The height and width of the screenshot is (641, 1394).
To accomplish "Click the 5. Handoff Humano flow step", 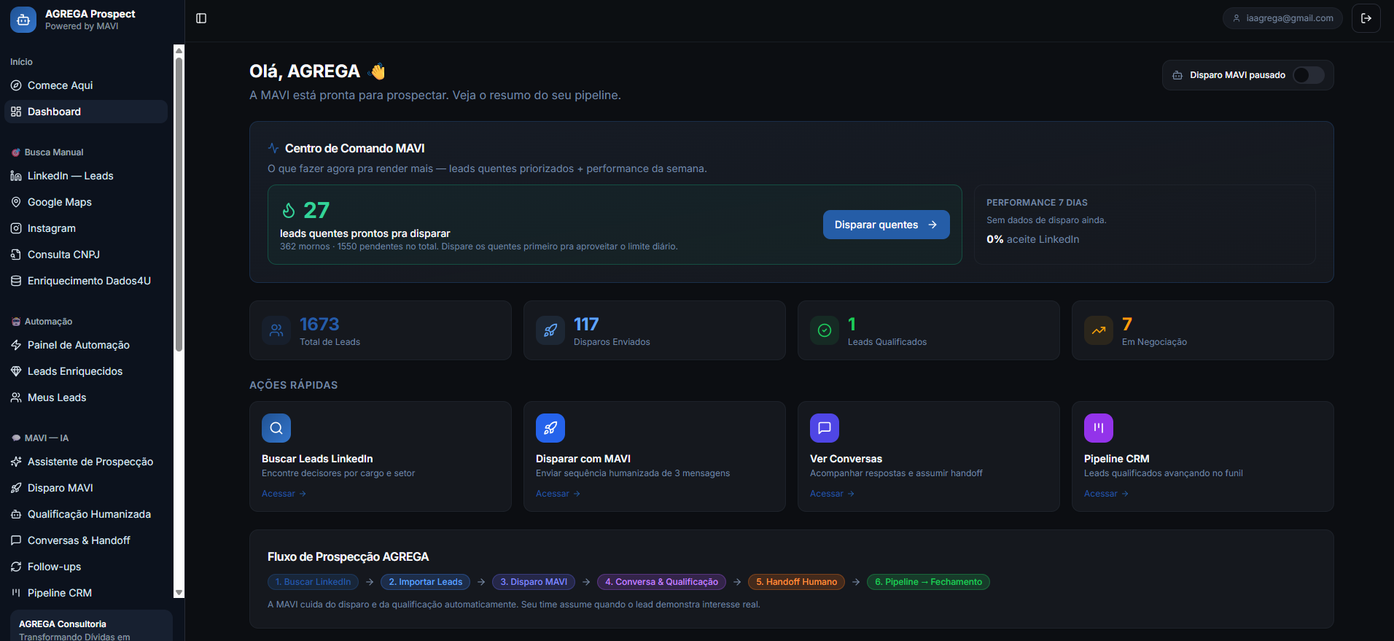I will click(796, 582).
